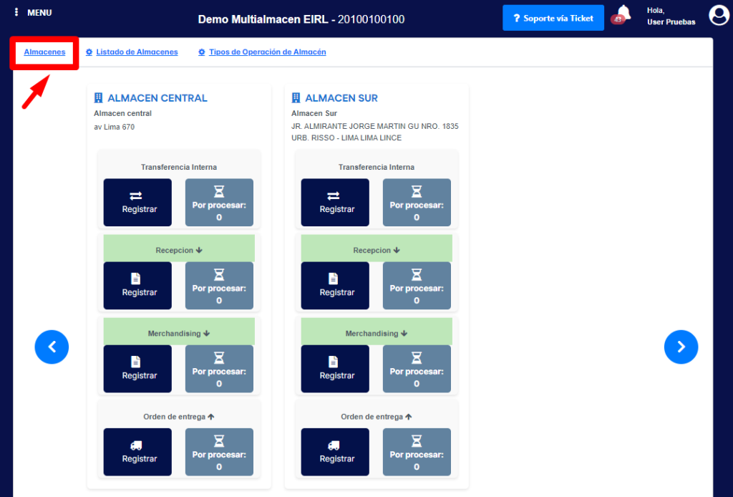Image resolution: width=733 pixels, height=497 pixels.
Task: Click Merchandising green header in Almacen Sur
Action: tap(377, 332)
